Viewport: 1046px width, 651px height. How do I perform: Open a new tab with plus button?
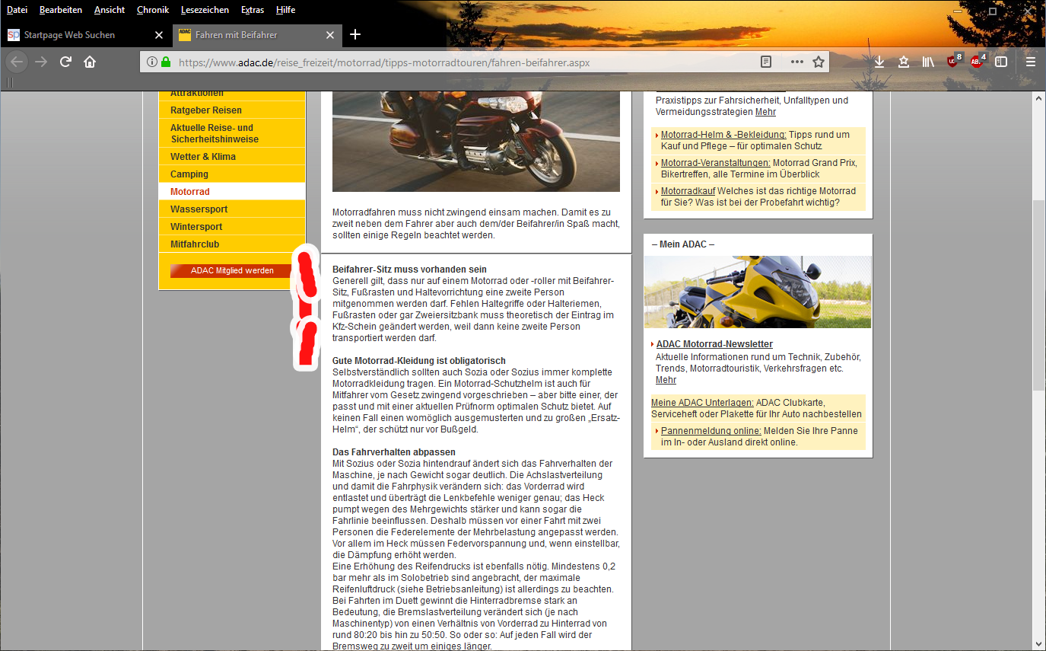355,34
